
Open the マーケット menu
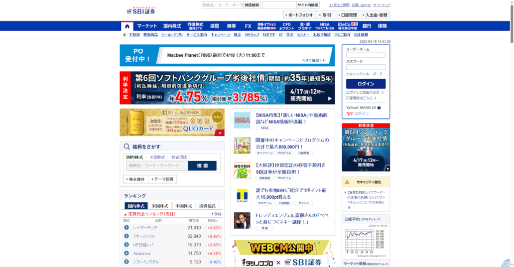click(147, 26)
